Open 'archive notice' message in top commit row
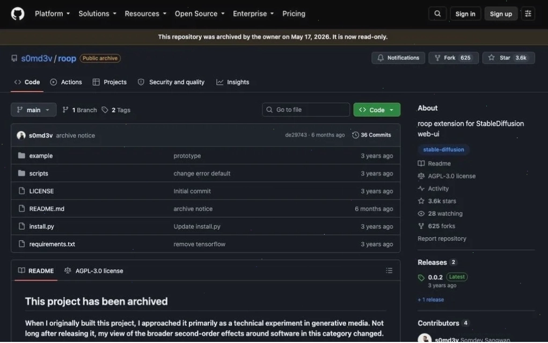The image size is (548, 343). point(76,136)
